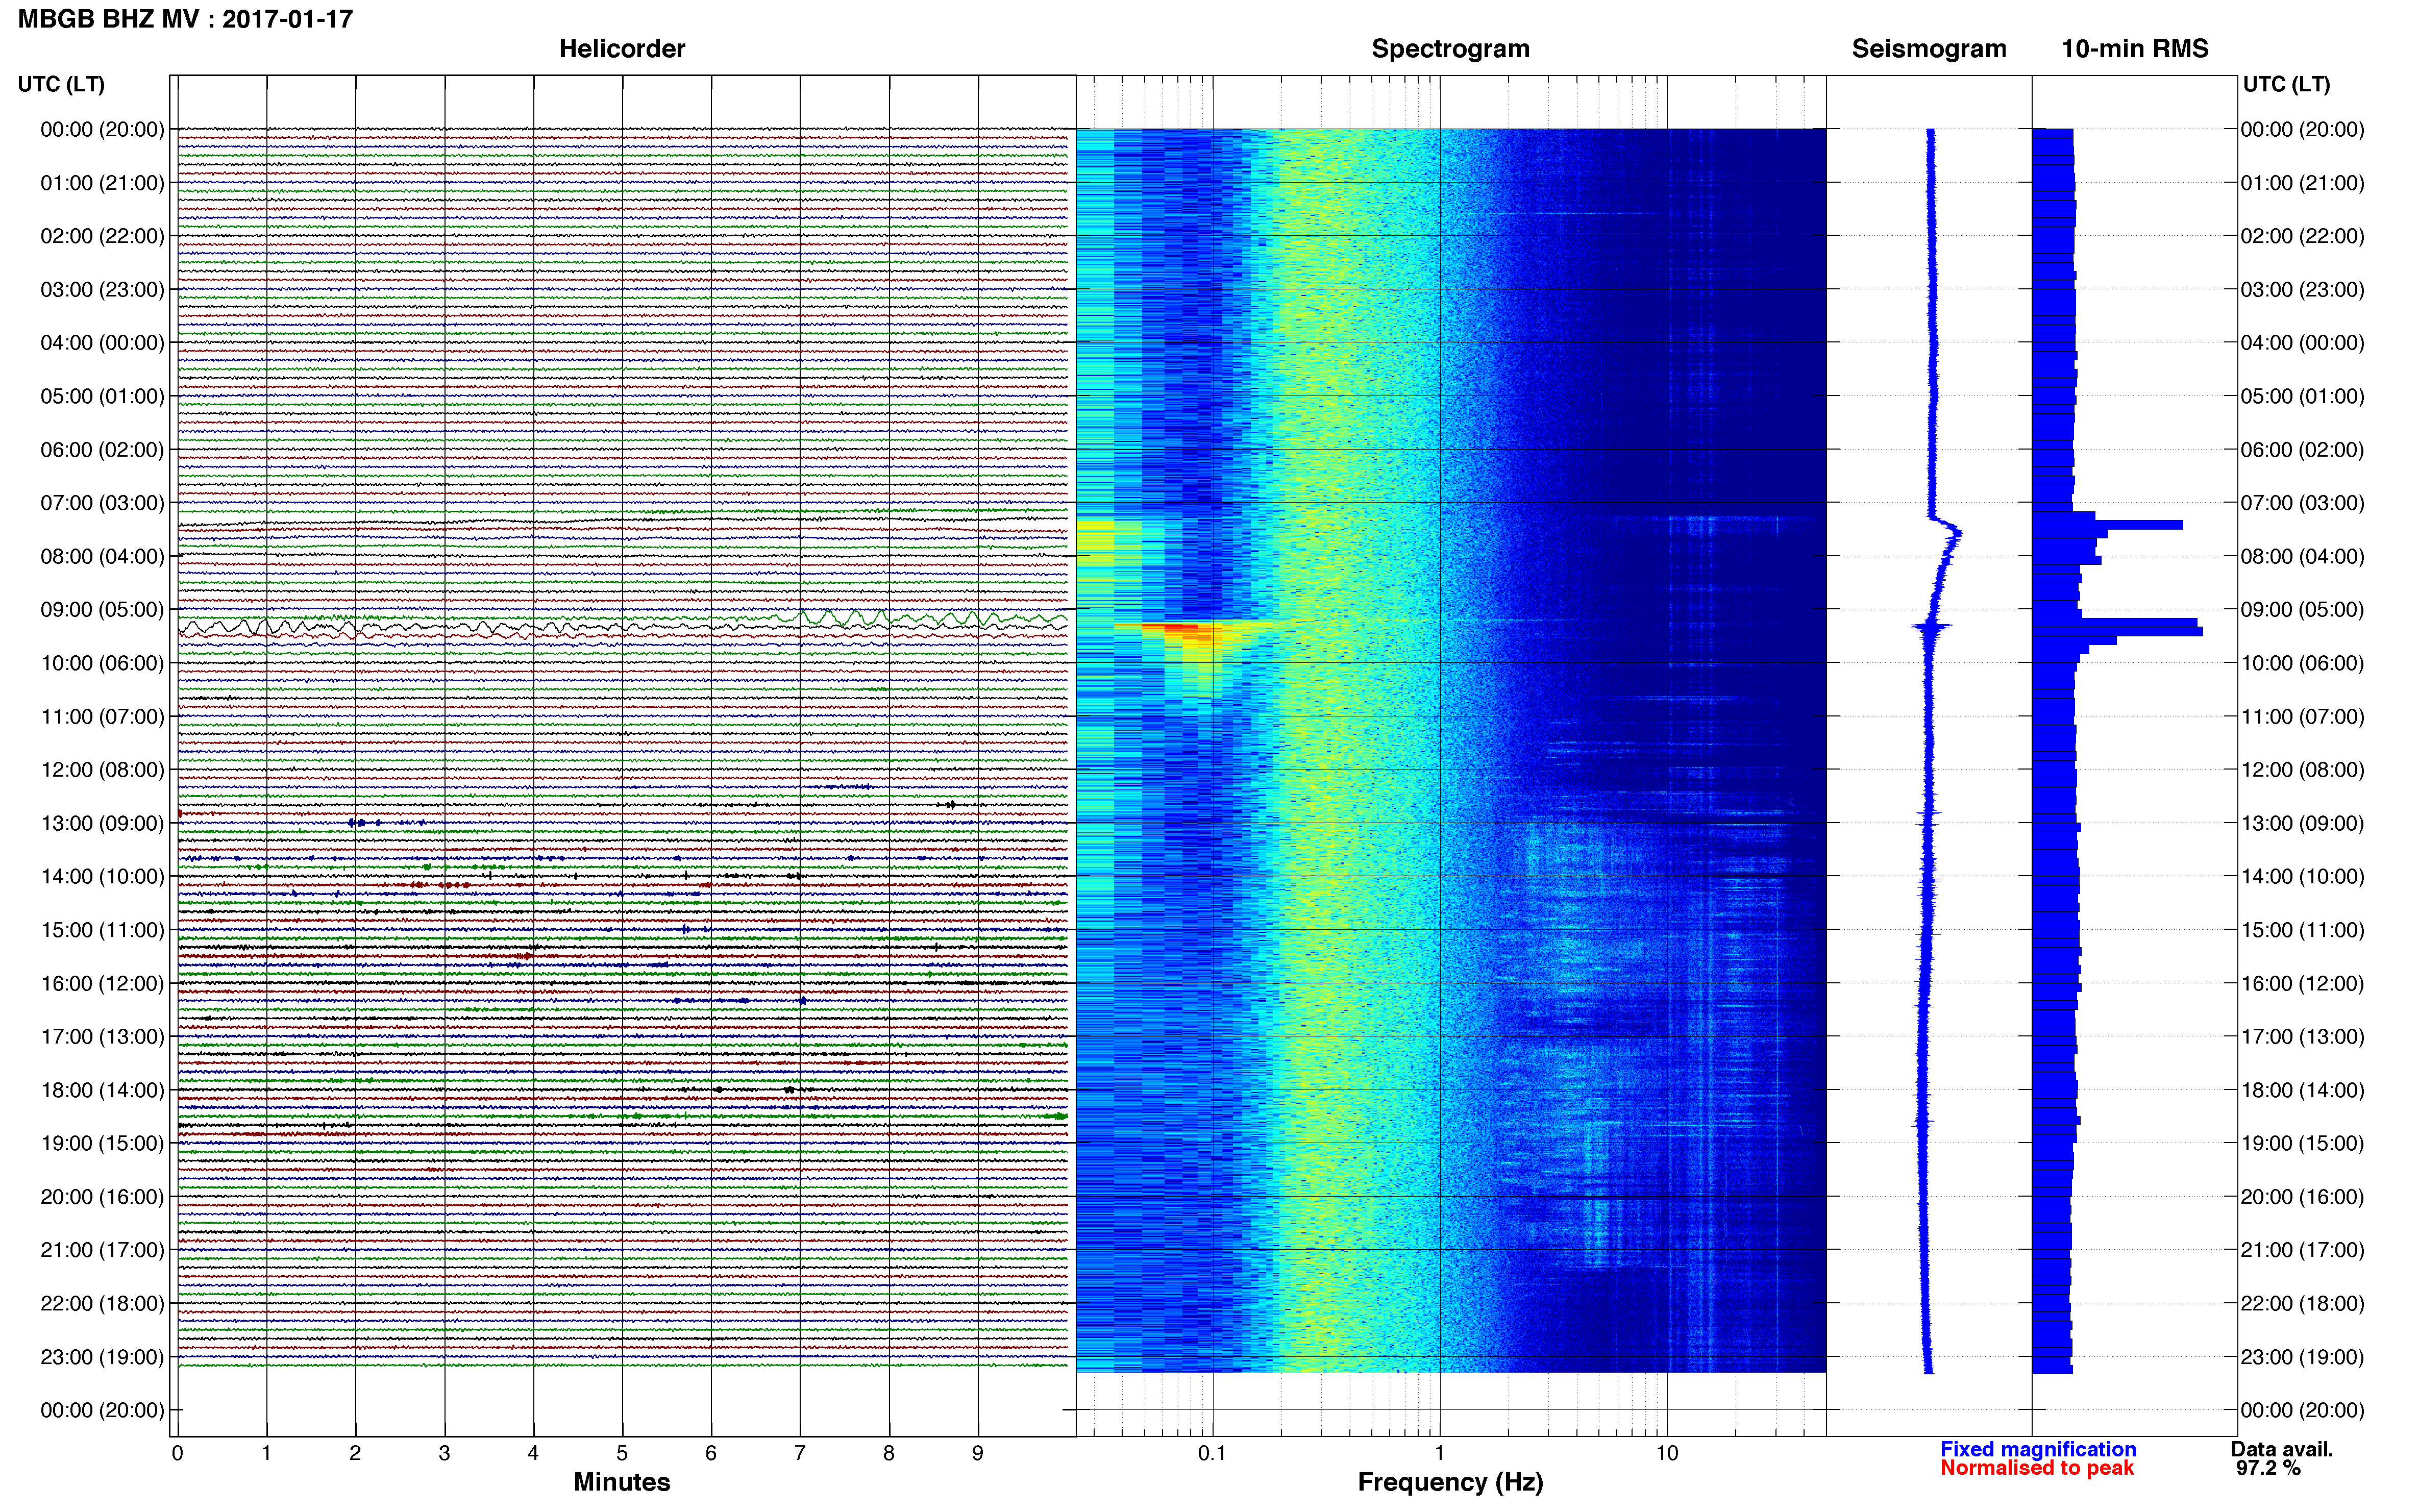Click the 7 tick on the Minutes axis
The width and height of the screenshot is (2419, 1512).
800,1454
